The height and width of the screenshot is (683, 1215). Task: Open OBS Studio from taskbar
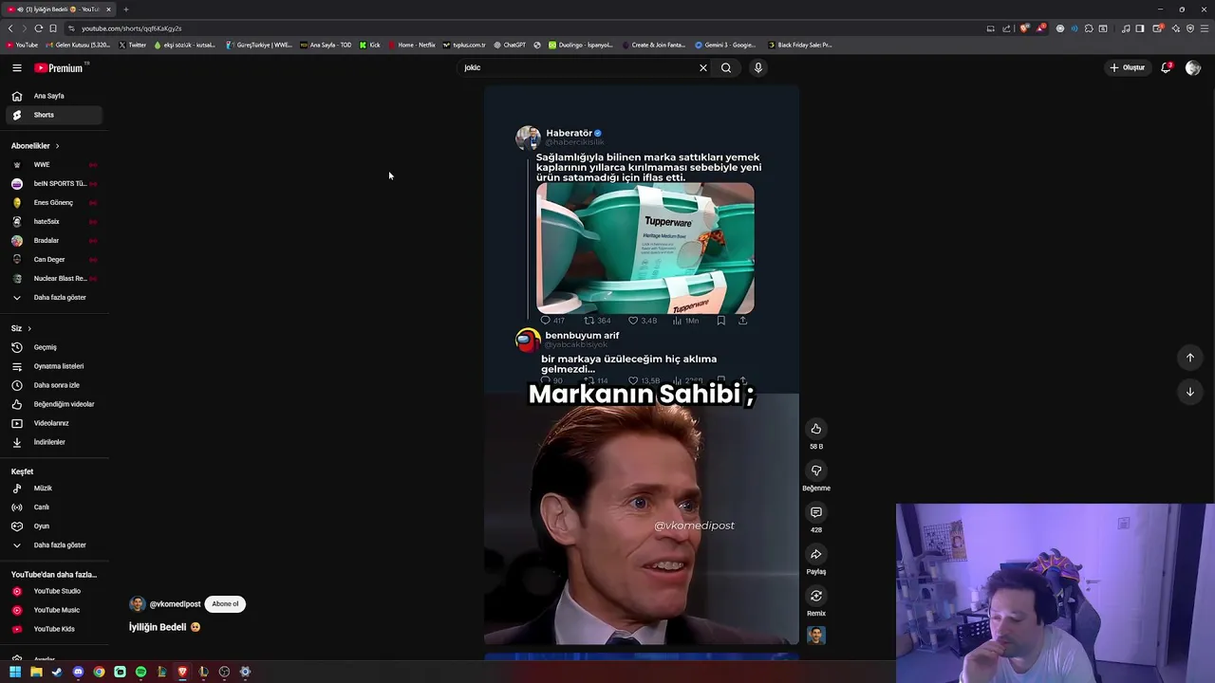click(224, 672)
